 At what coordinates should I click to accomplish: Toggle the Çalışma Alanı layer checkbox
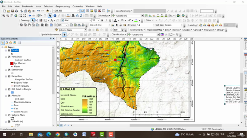click(9, 115)
